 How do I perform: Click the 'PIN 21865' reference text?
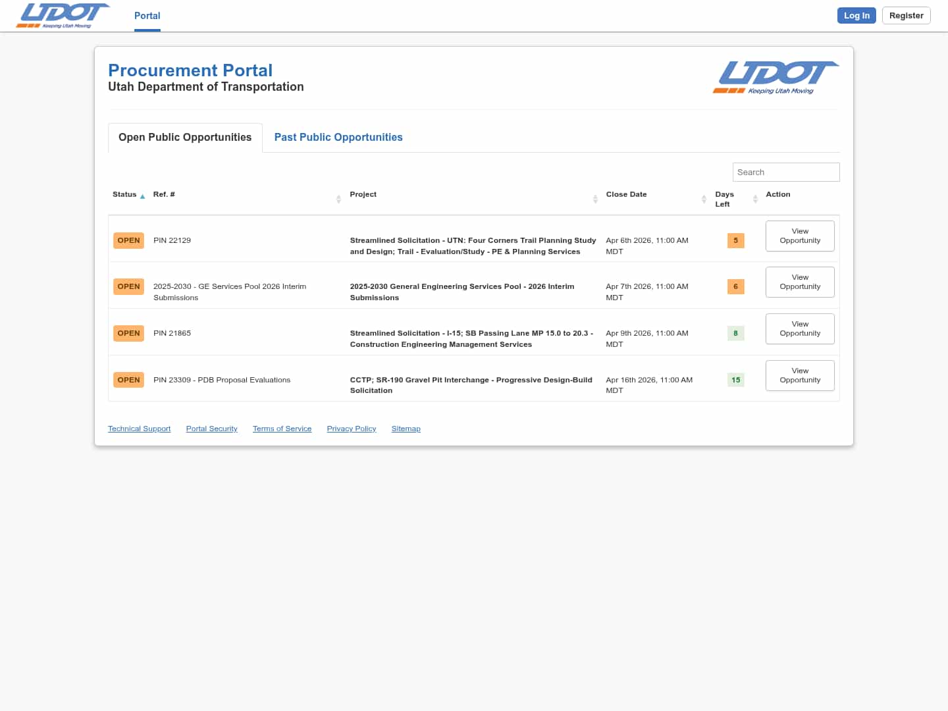172,333
